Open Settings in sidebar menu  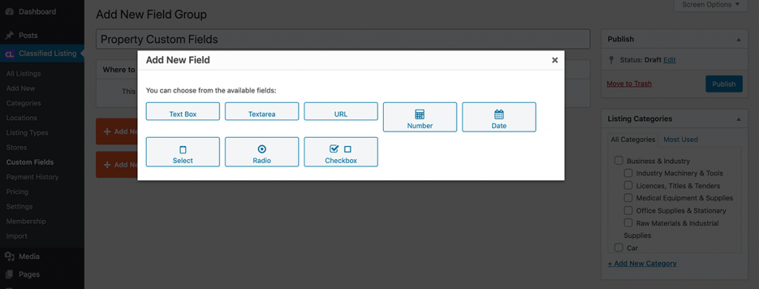(x=19, y=206)
